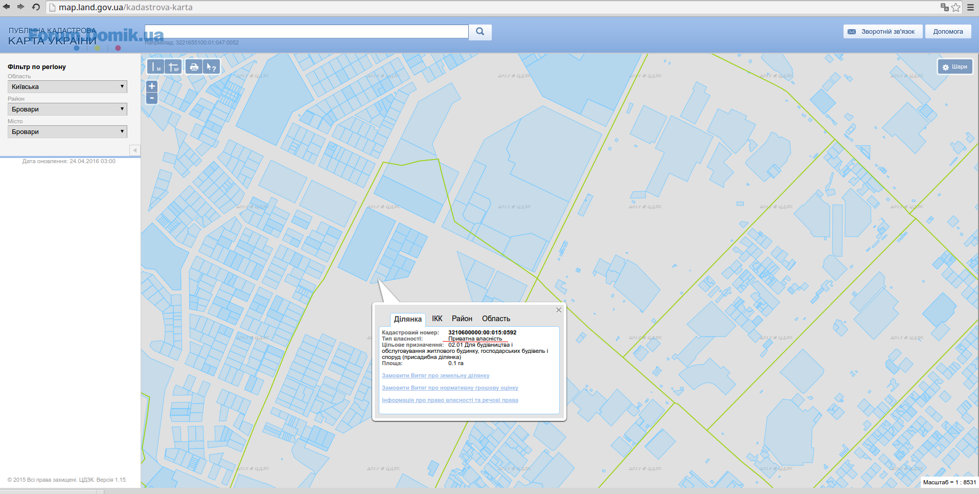Zoom in with the plus button

point(152,86)
